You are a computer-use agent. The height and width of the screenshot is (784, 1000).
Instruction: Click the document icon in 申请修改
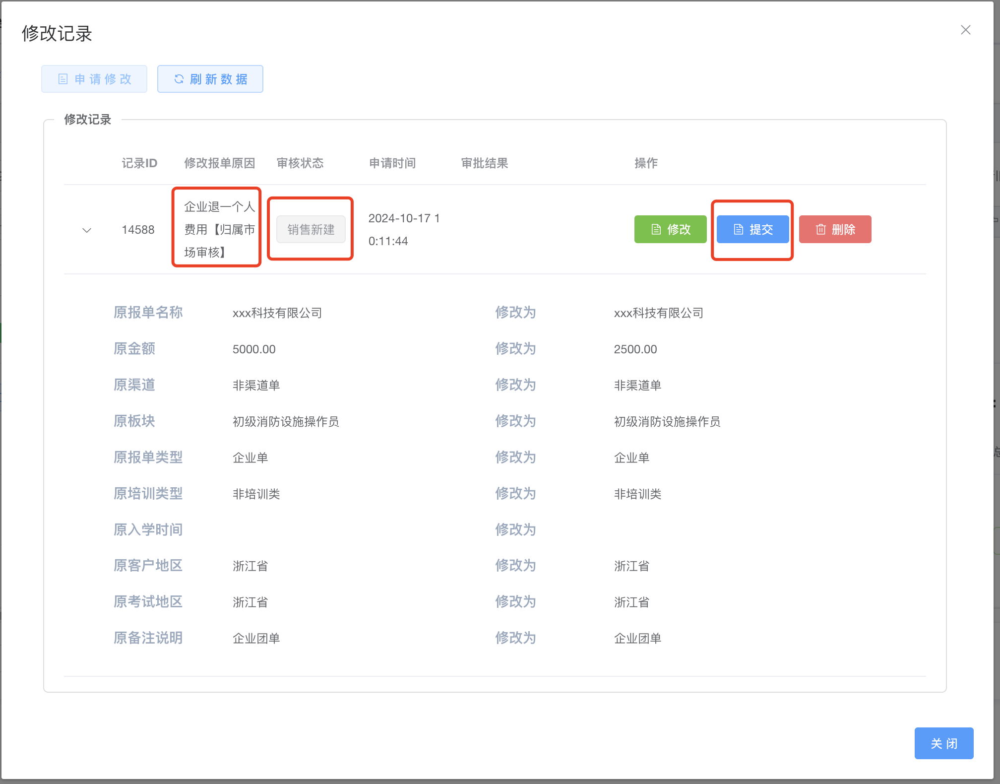63,79
